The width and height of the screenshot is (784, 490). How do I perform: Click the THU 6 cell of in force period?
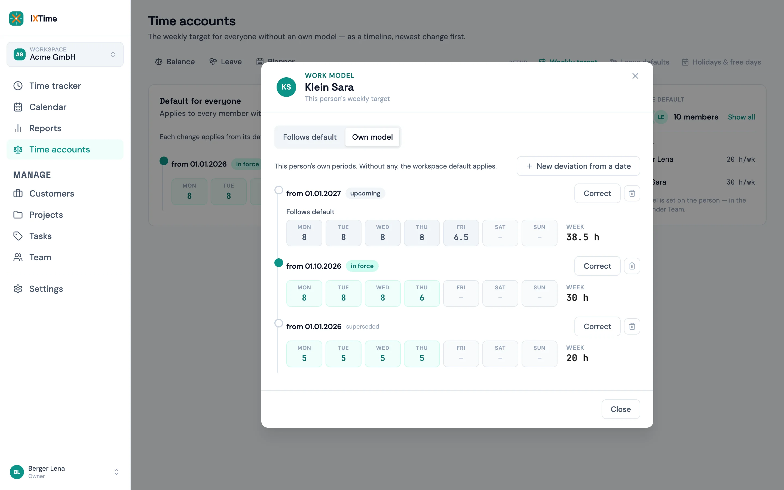421,293
